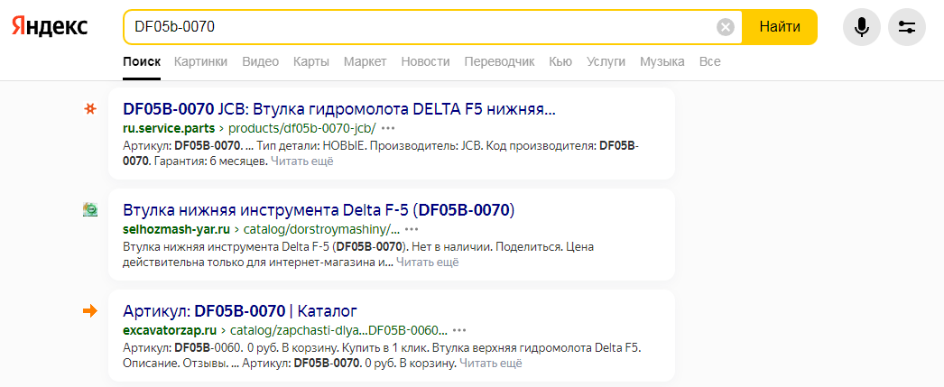This screenshot has width=944, height=387.
Task: Open the search settings sliders icon
Action: [x=907, y=27]
